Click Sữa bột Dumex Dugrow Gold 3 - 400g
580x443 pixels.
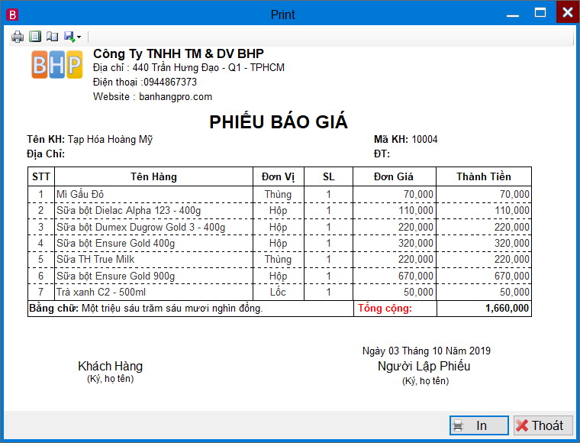[x=140, y=227]
